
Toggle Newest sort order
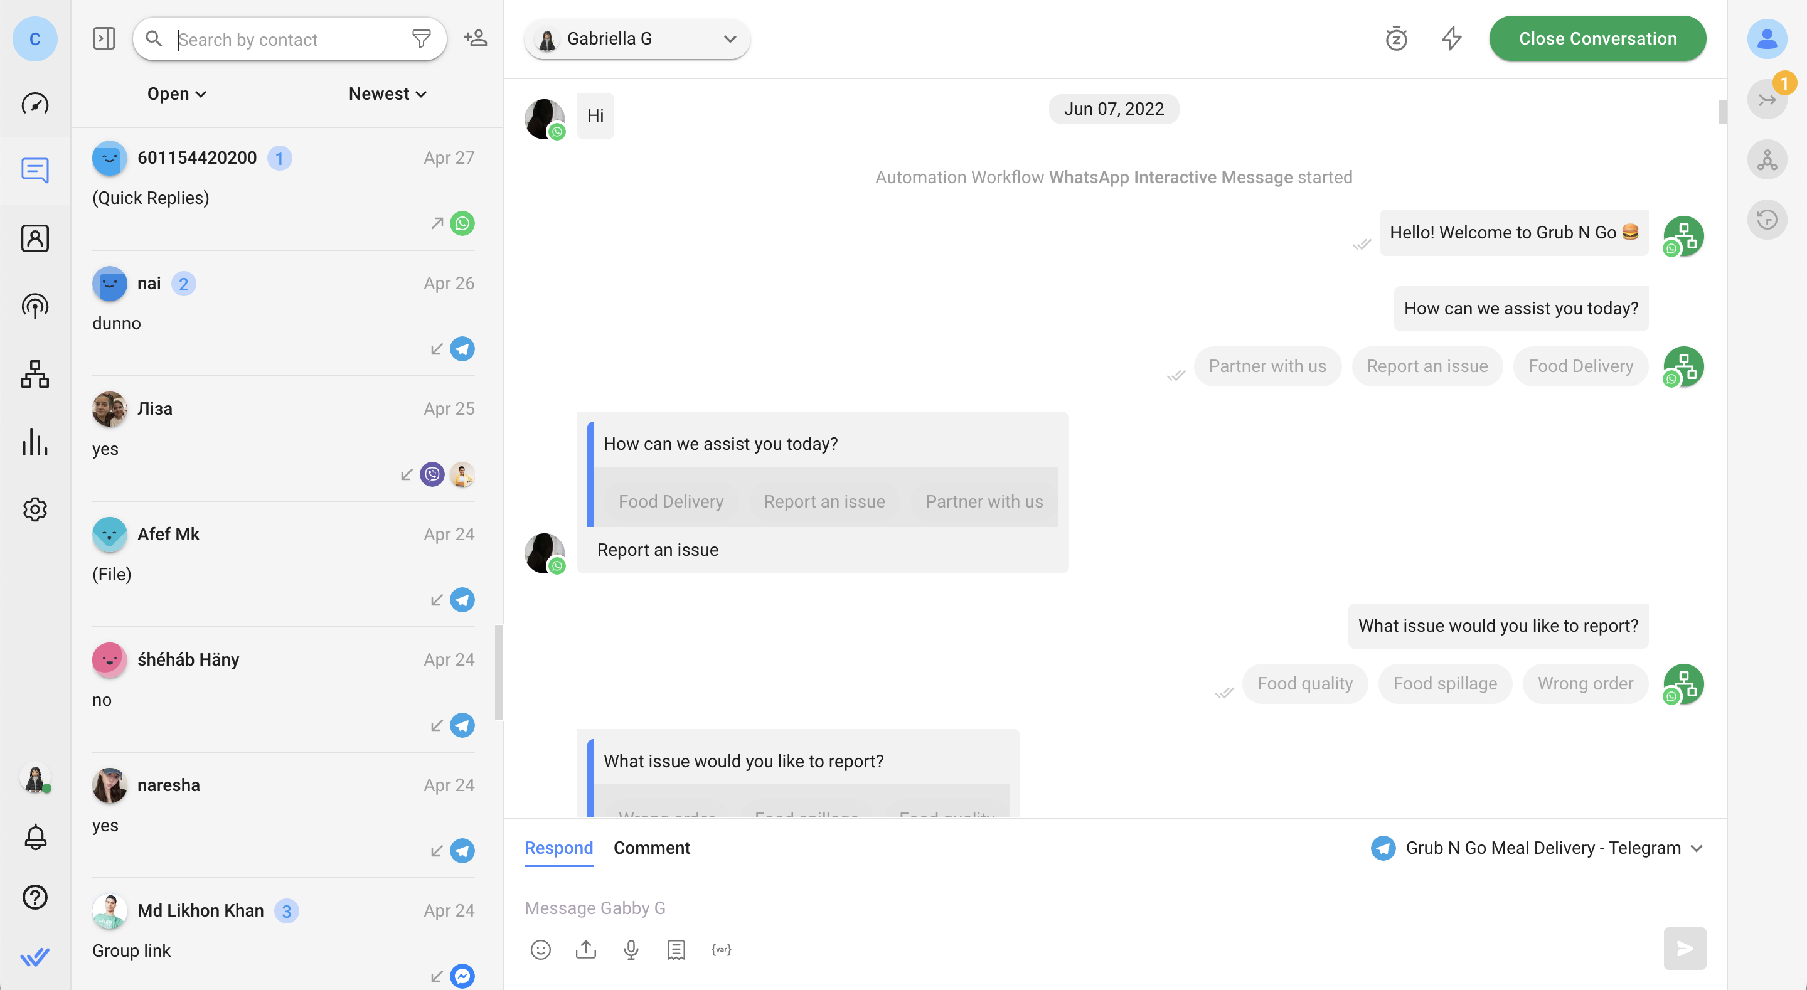click(386, 93)
